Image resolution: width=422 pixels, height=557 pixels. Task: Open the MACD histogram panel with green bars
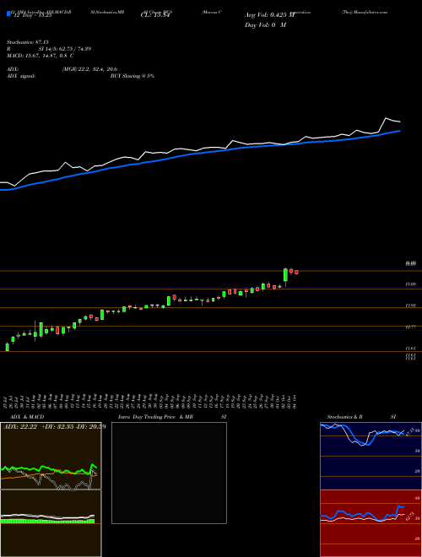[51, 523]
